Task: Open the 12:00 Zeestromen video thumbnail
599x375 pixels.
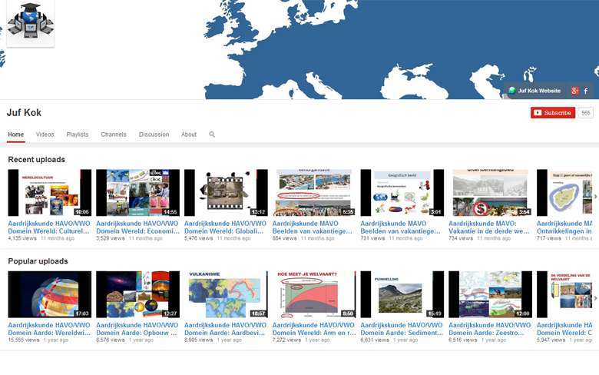Action: point(491,294)
